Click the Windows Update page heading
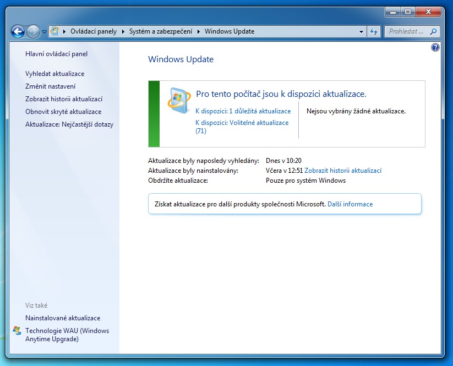Screen dimensions: 453x366 181,59
